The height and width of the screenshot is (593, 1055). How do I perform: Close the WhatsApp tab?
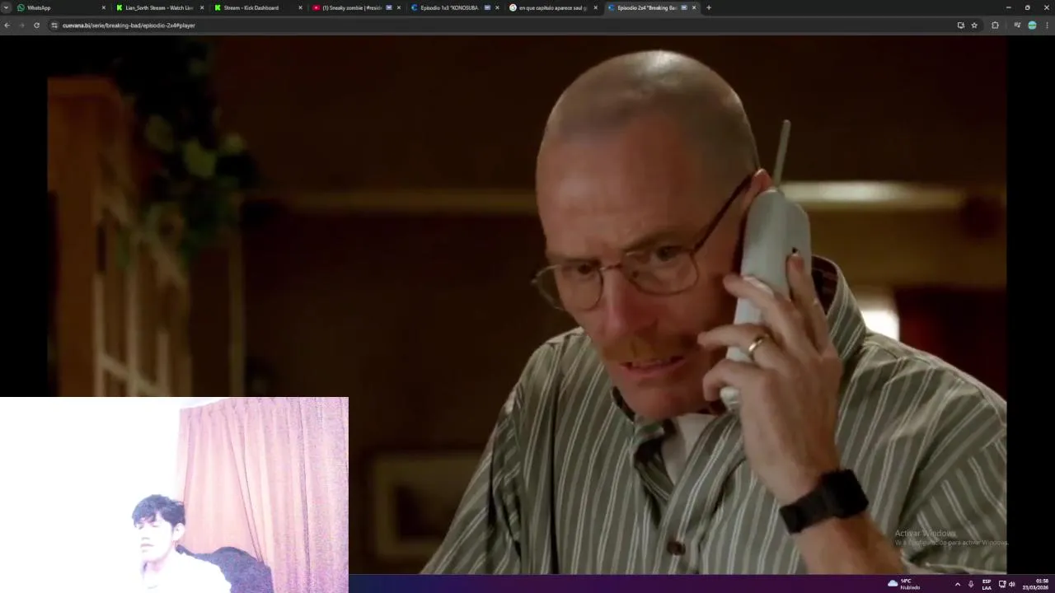tap(104, 7)
